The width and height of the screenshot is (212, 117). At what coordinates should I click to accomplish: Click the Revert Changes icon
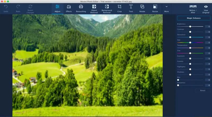30,7
